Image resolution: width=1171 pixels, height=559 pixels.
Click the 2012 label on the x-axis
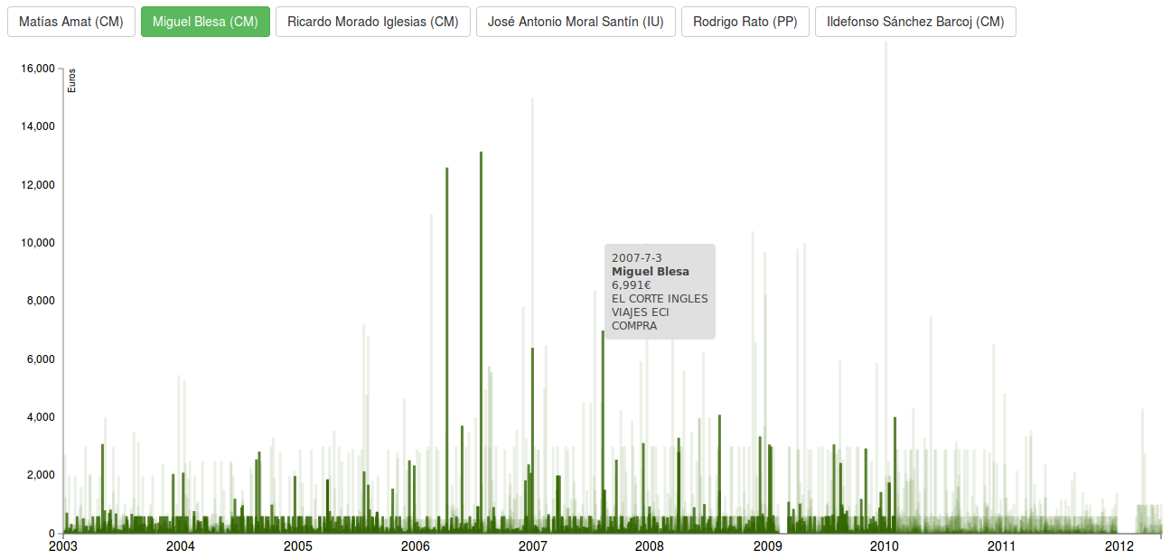tap(1119, 546)
